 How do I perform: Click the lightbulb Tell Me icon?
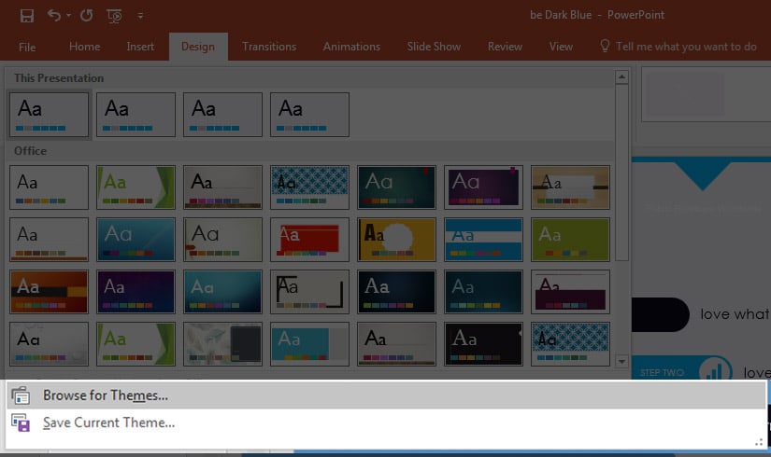(x=605, y=46)
